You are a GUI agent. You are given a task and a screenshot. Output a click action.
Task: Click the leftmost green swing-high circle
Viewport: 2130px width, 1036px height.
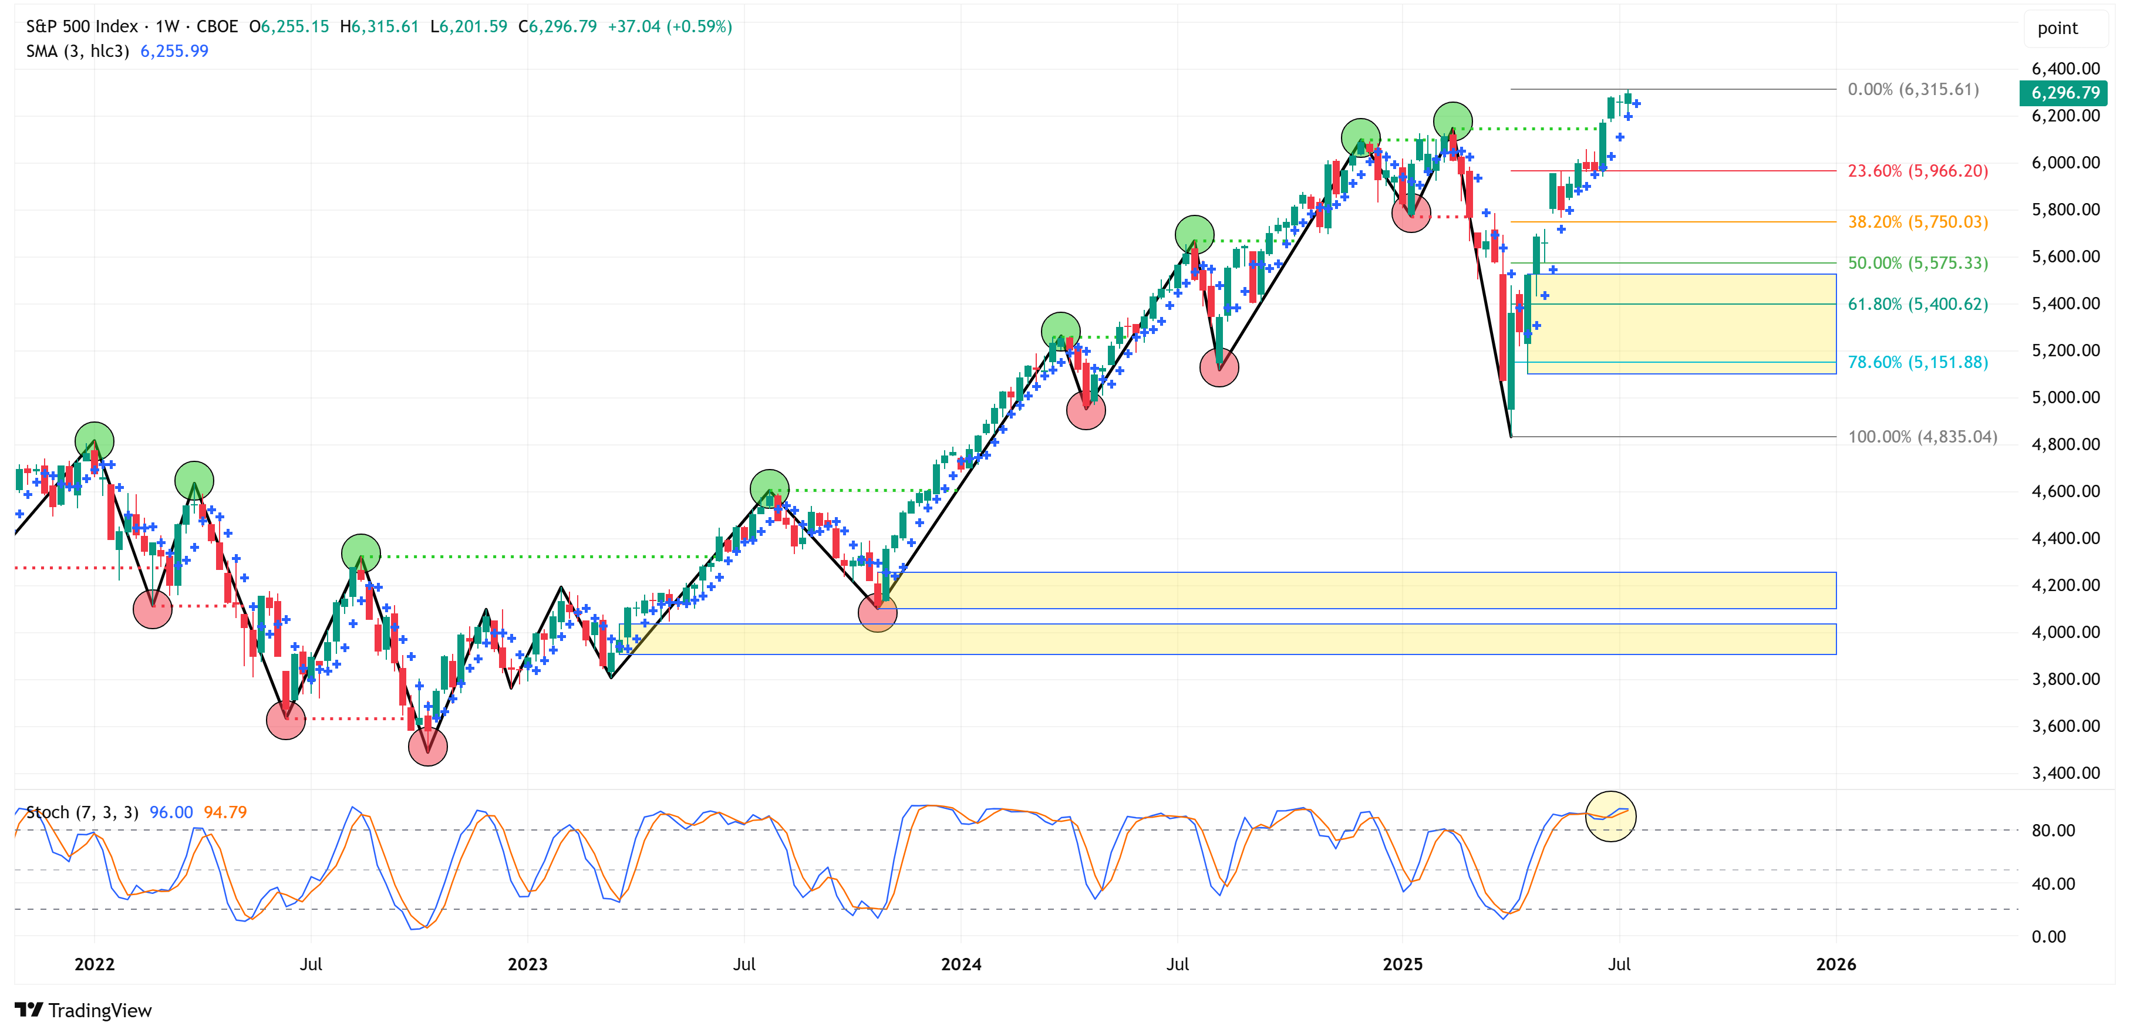pyautogui.click(x=95, y=441)
